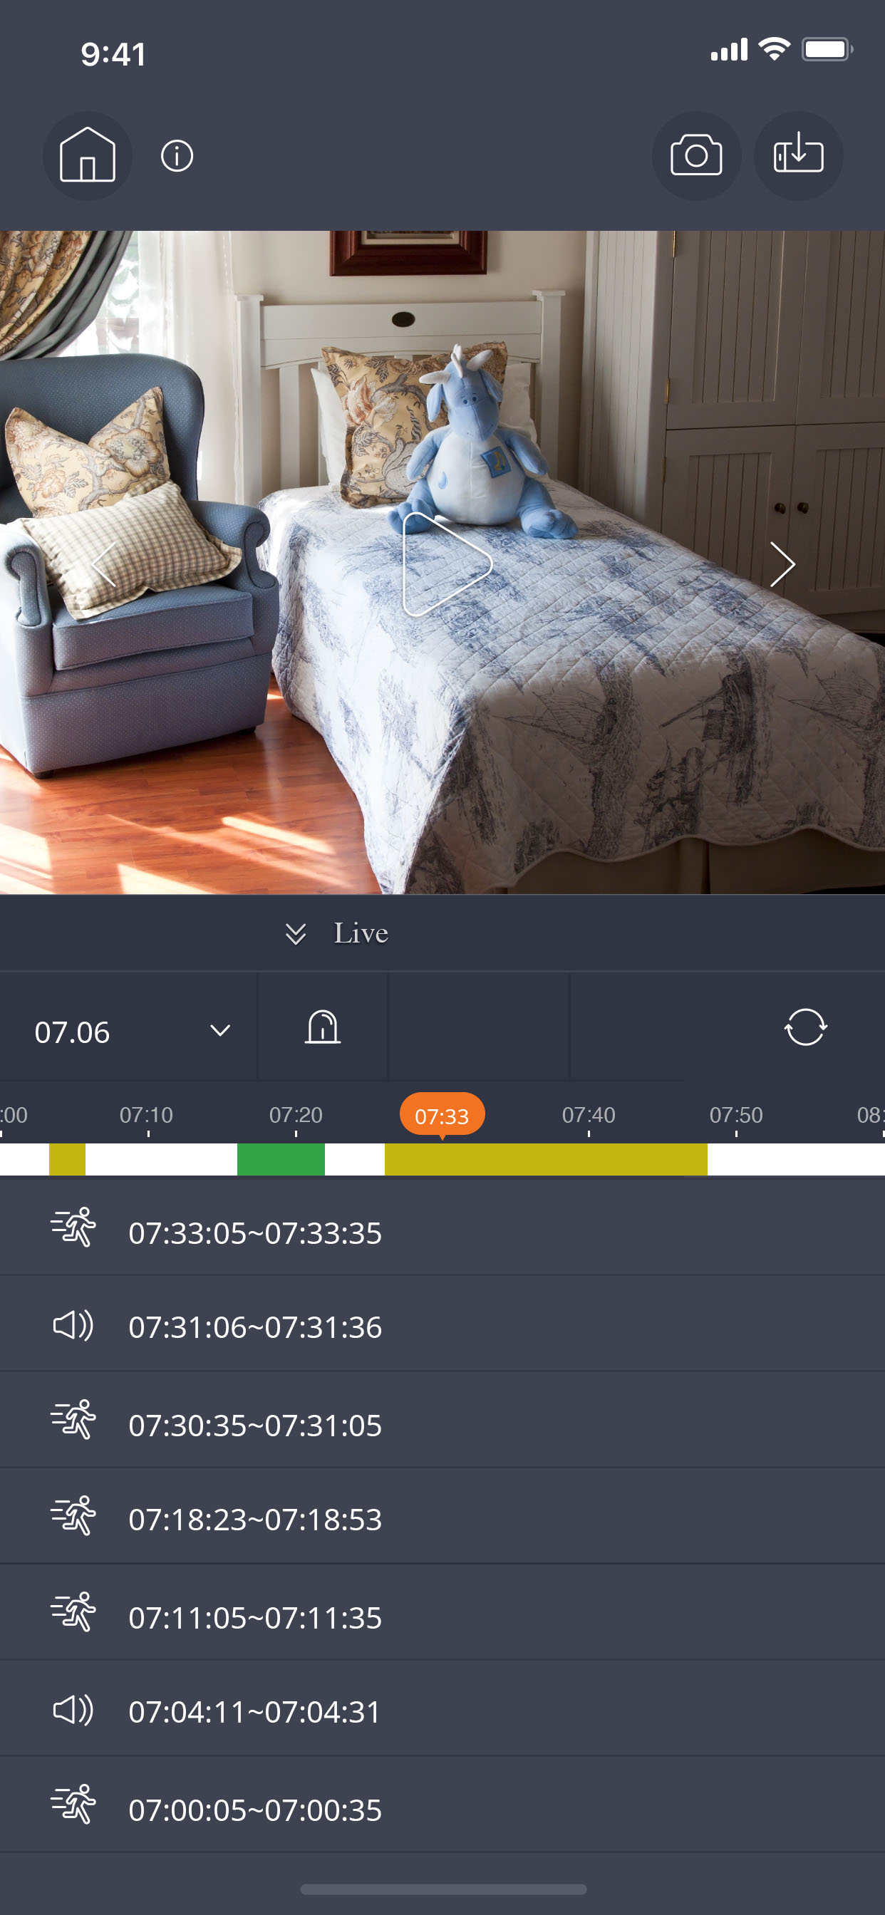Tap the home icon button

[x=87, y=155]
